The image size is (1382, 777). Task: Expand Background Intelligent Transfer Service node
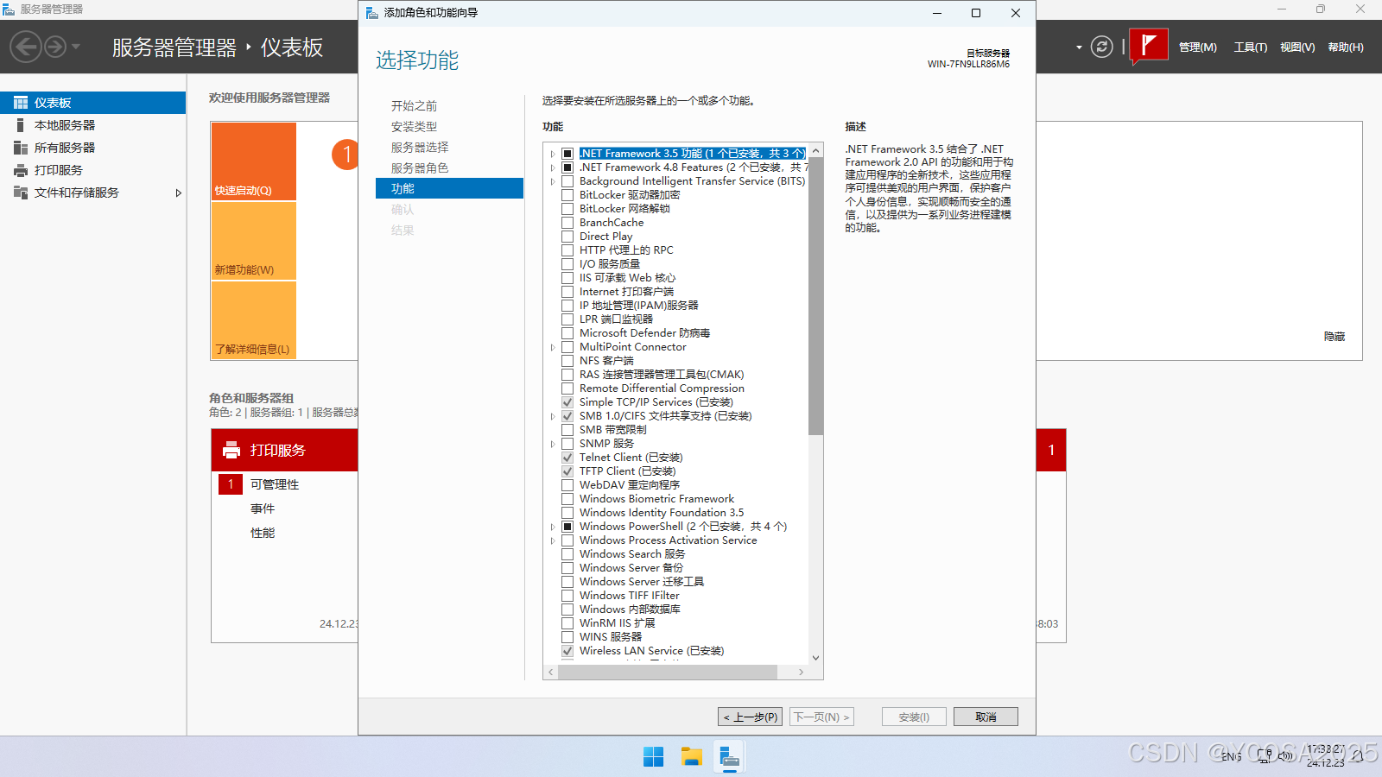[553, 181]
